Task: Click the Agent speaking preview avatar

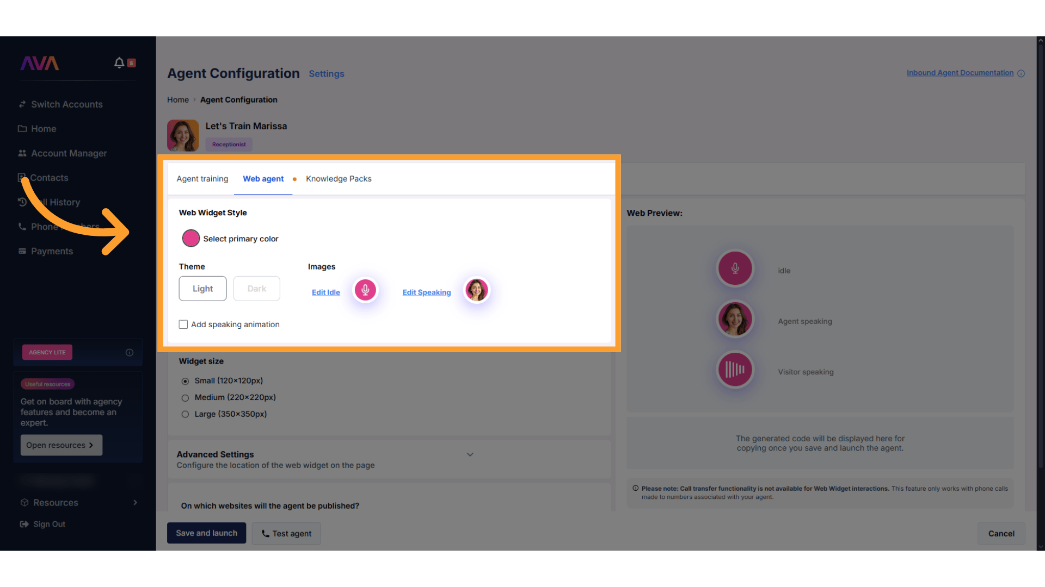Action: pyautogui.click(x=735, y=319)
